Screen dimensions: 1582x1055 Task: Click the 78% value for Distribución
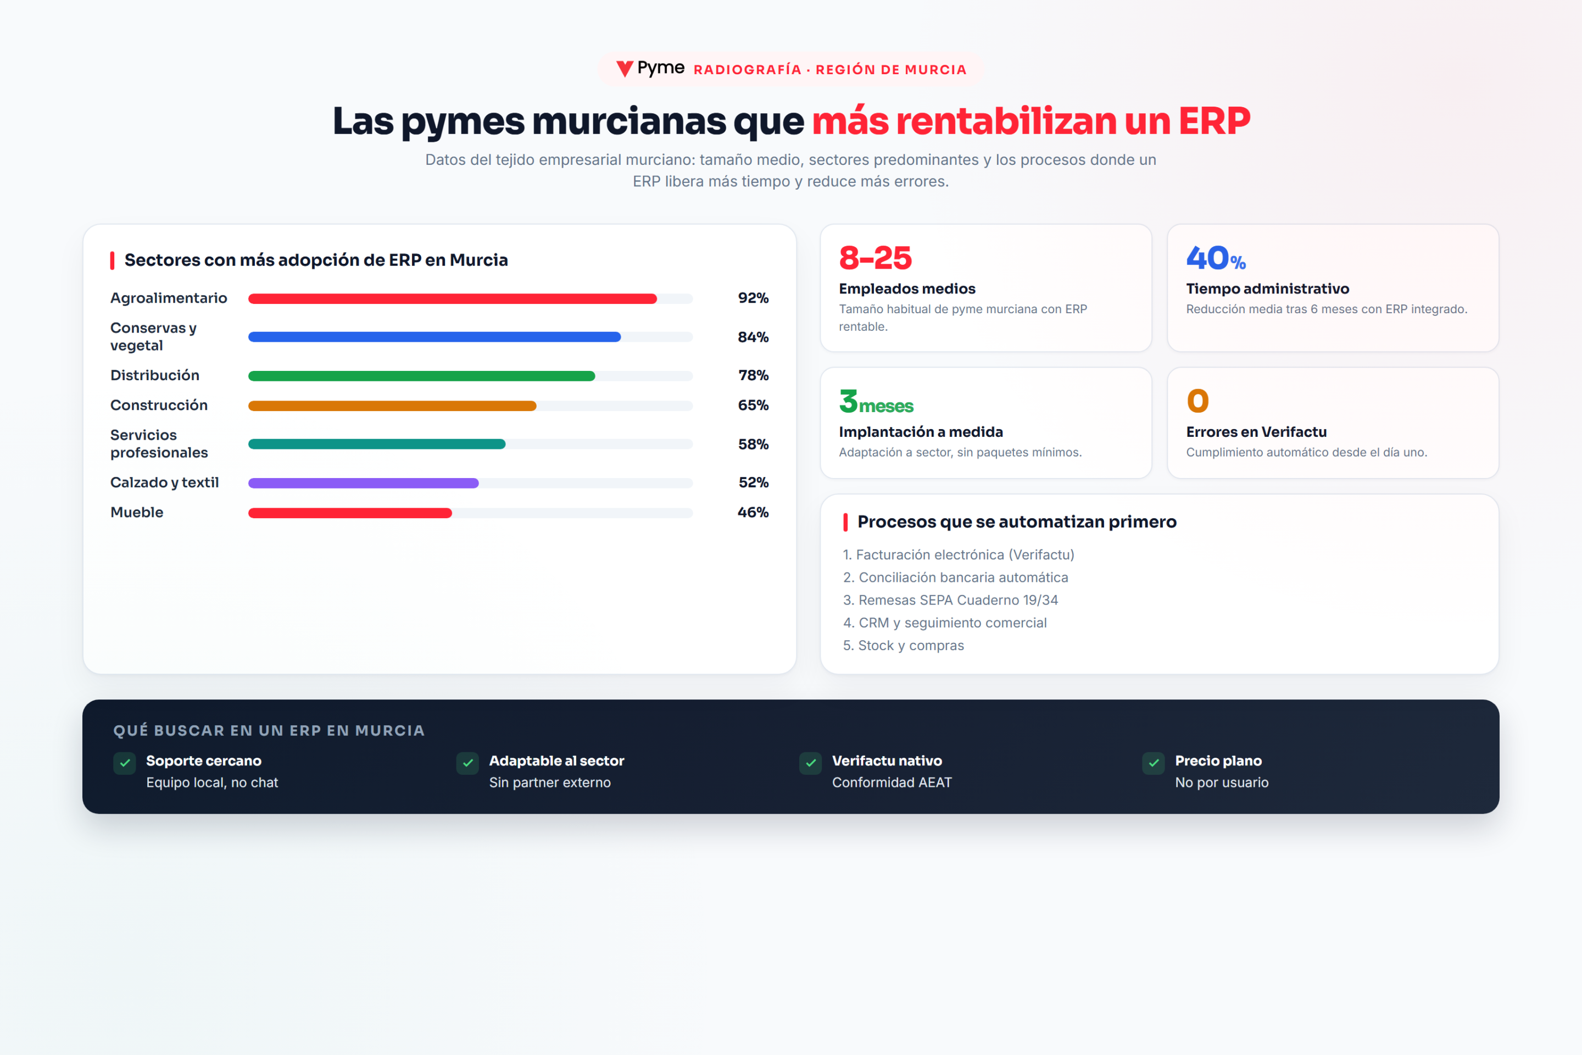tap(753, 375)
